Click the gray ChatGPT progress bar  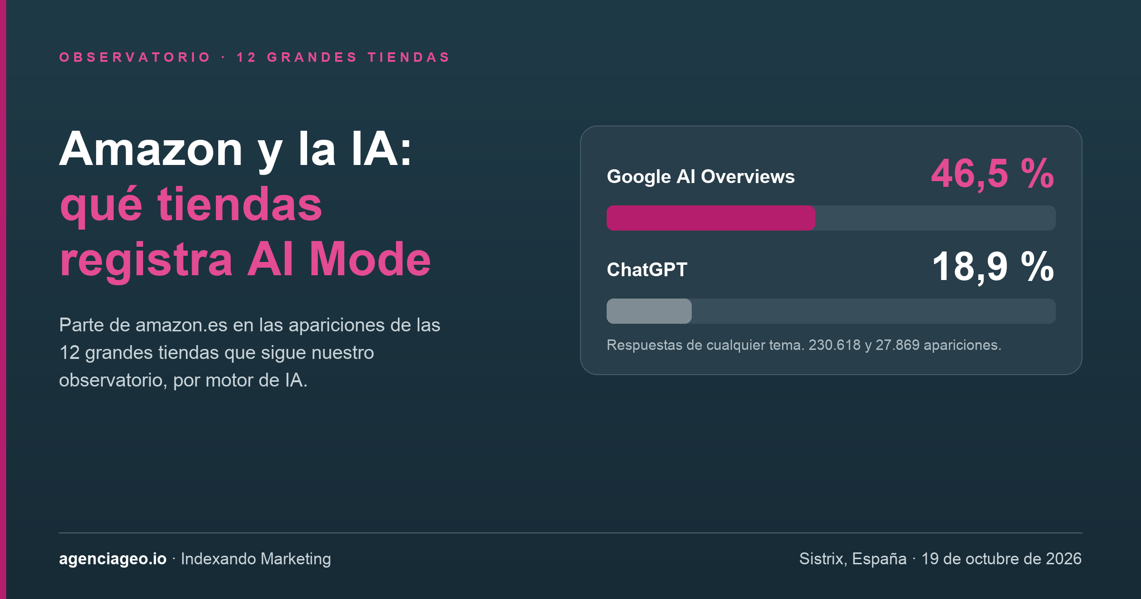click(x=649, y=311)
